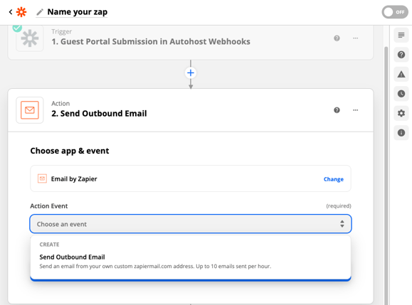Open the info icon panel in sidebar
This screenshot has width=412, height=305.
click(401, 133)
